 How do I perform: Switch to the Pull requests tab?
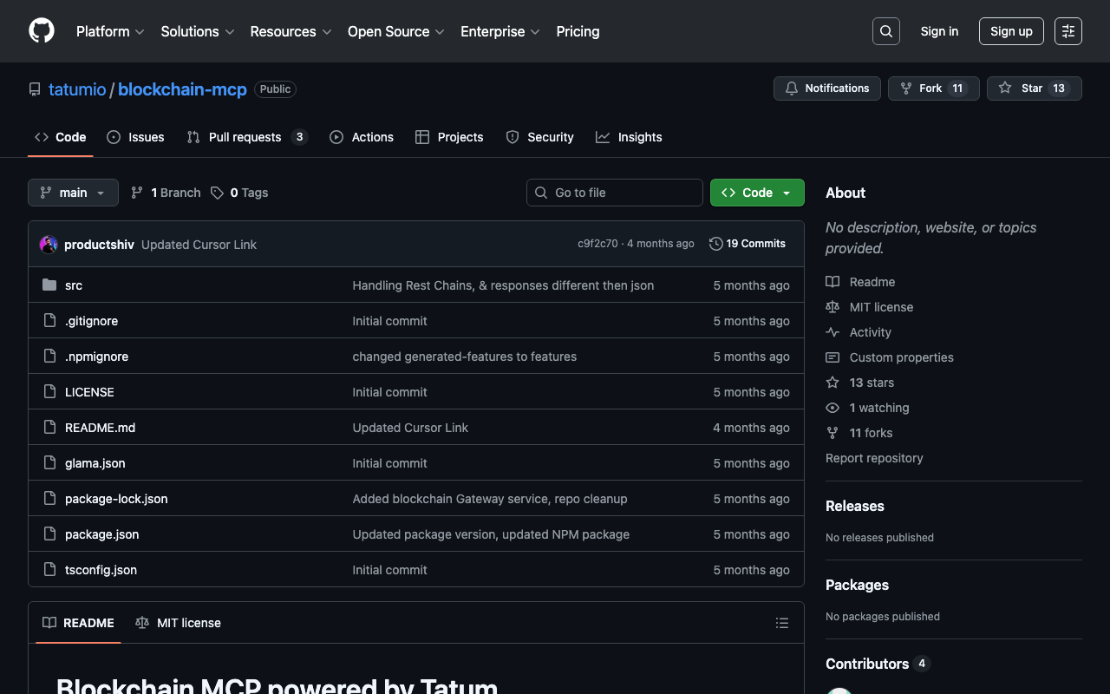[246, 137]
